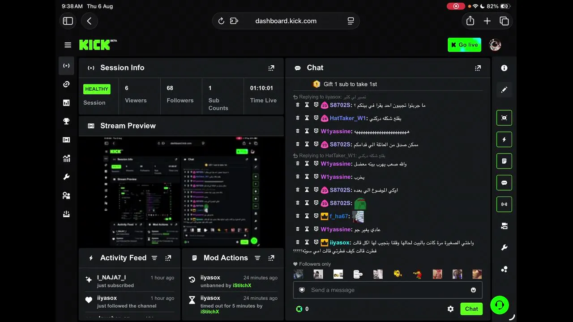Open the emoji picker in message box
This screenshot has height=322, width=573.
tap(474, 290)
